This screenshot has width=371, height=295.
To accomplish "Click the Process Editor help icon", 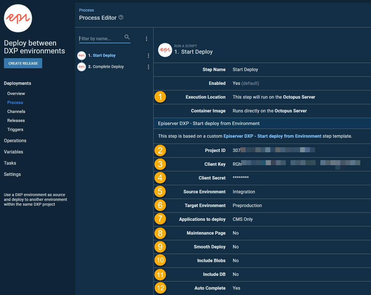I will (x=121, y=17).
